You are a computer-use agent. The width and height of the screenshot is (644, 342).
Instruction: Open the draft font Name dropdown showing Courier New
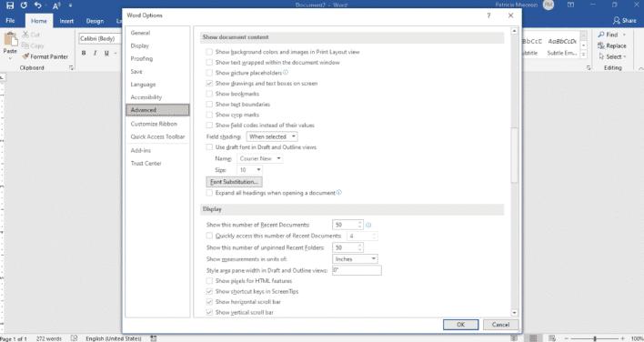[260, 158]
